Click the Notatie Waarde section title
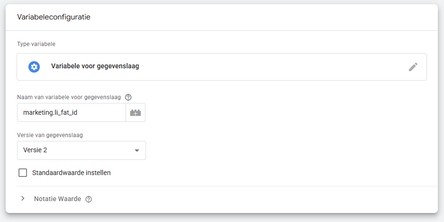 pos(57,199)
